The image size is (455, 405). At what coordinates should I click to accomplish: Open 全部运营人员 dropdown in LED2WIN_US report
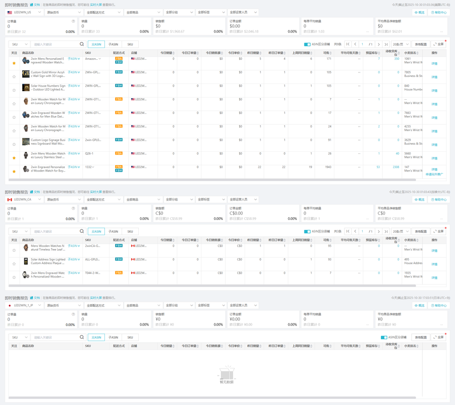243,13
